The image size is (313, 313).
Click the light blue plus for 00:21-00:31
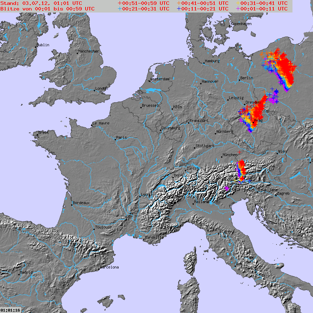[x=120, y=9]
